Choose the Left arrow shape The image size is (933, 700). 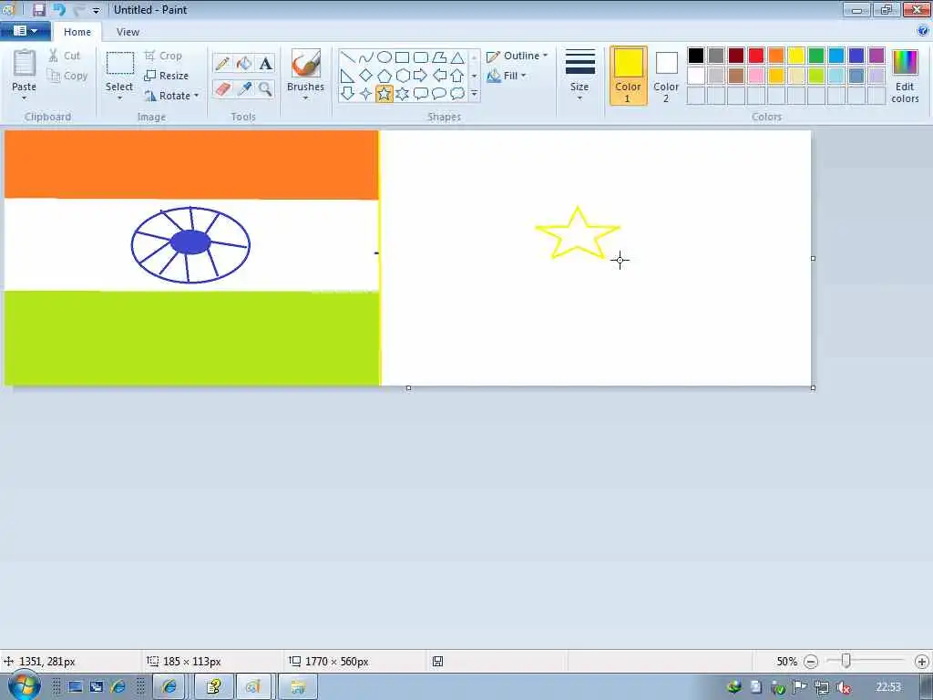click(x=439, y=76)
